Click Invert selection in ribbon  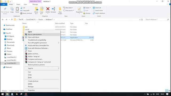pos(99,13)
